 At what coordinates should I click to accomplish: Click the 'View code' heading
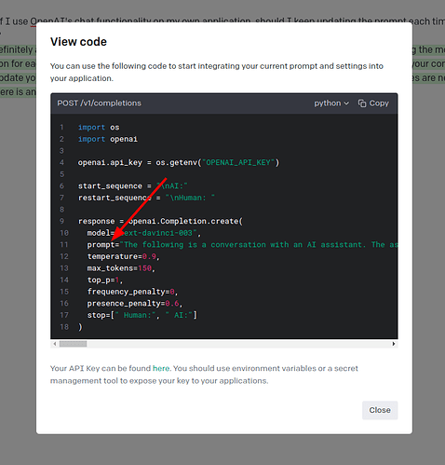click(x=78, y=42)
